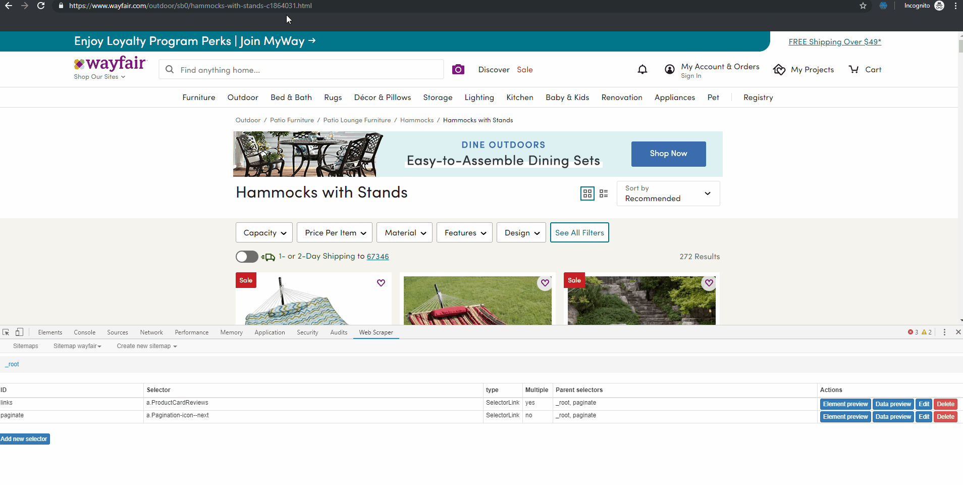Expand the Sitemap wayfair menu
Screen dimensions: 963x485
click(x=77, y=346)
